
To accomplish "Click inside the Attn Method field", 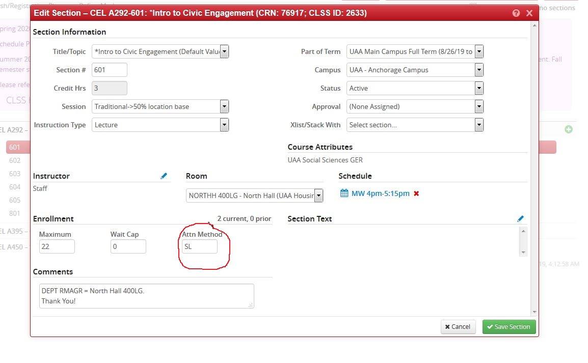I will 199,246.
